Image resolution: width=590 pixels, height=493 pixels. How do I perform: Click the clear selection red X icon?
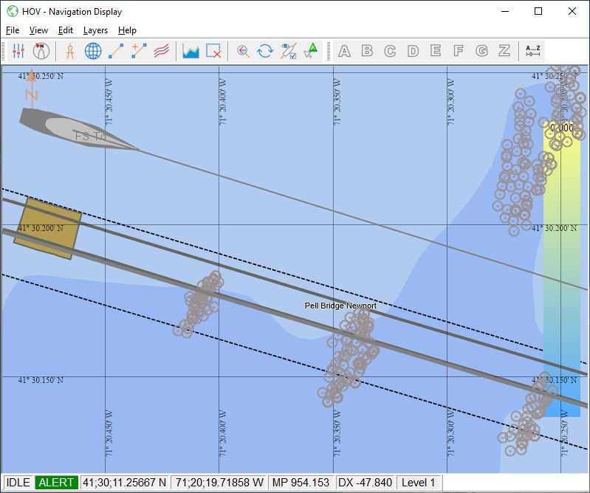pos(213,51)
